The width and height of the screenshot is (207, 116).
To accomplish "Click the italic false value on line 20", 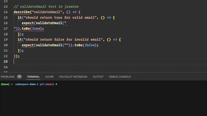I will (90, 45).
